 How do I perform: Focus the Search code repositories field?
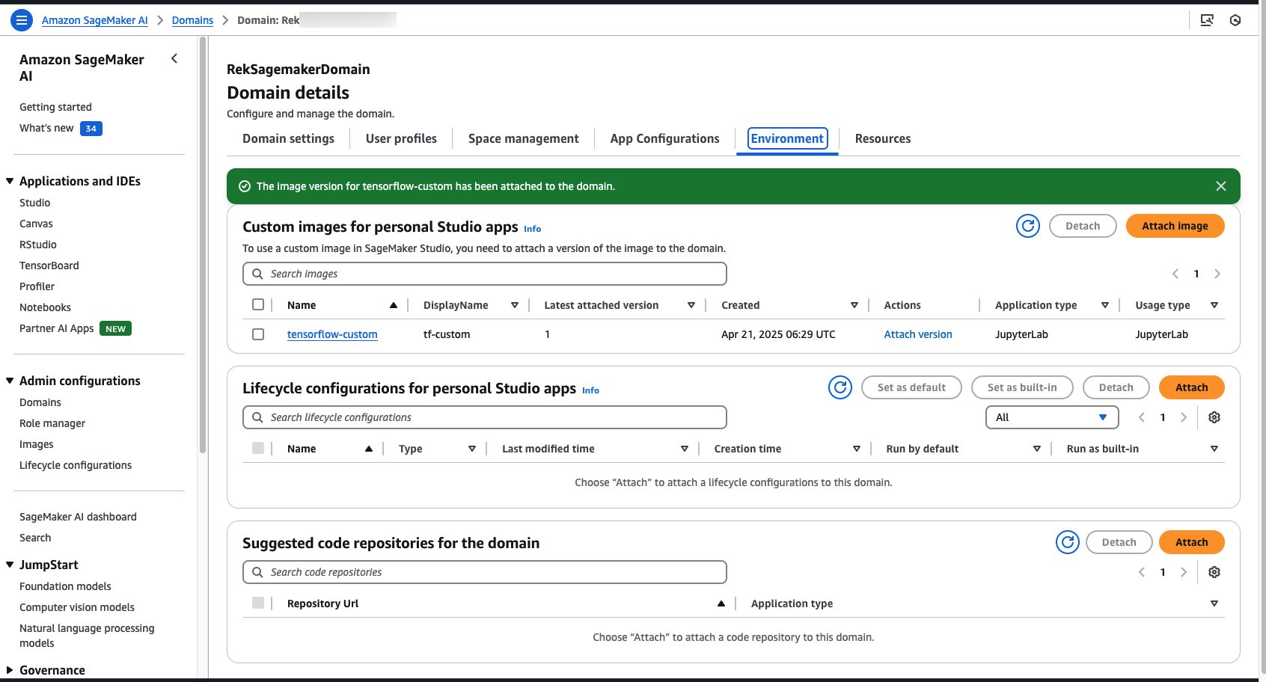point(485,572)
